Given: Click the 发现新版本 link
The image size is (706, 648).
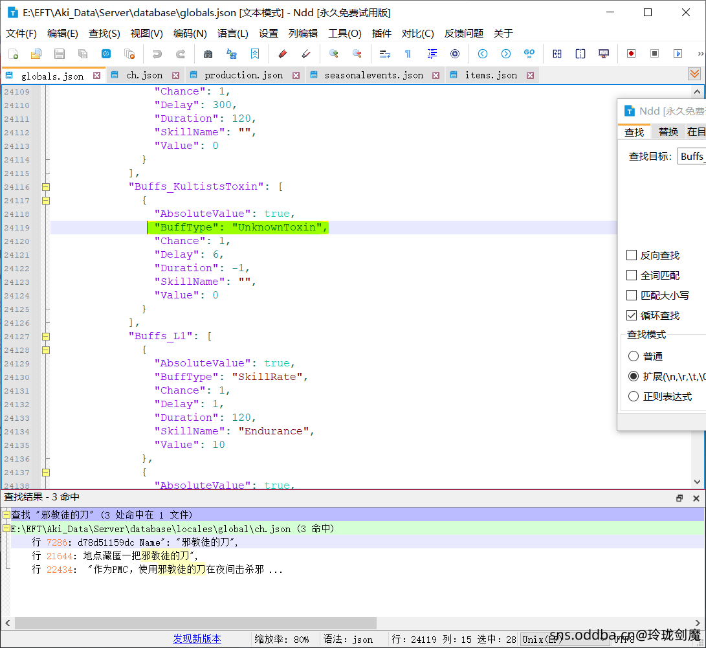Looking at the screenshot, I should 197,638.
